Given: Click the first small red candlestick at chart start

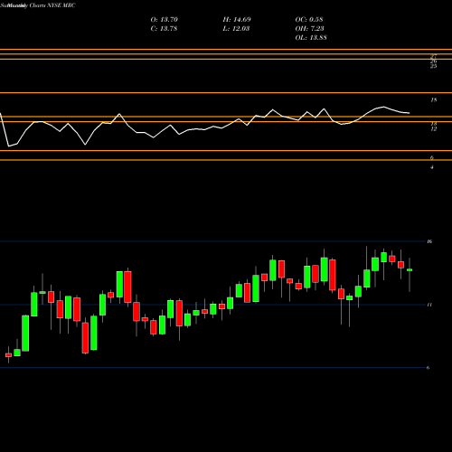Looking at the screenshot, I should point(8,355).
